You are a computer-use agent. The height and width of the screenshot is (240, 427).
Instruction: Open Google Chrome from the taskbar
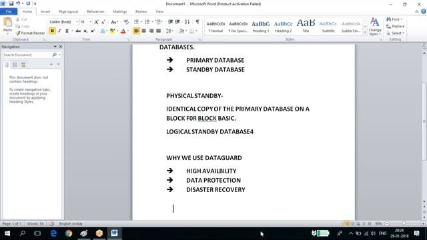click(x=69, y=233)
